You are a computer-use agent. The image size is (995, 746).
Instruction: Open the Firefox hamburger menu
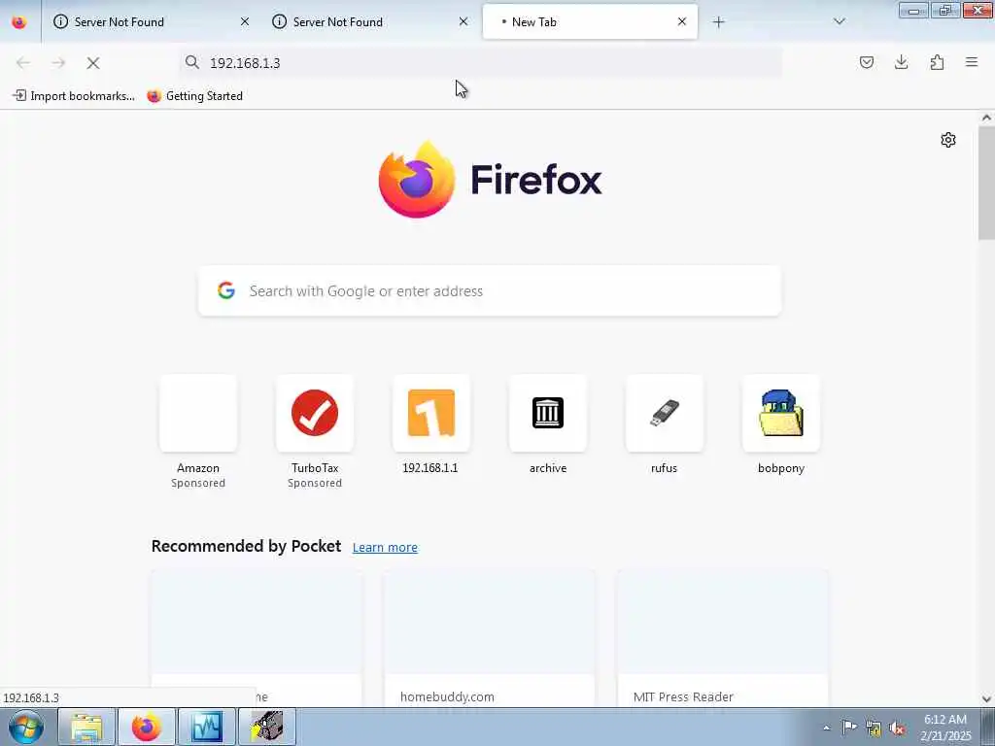pos(972,62)
